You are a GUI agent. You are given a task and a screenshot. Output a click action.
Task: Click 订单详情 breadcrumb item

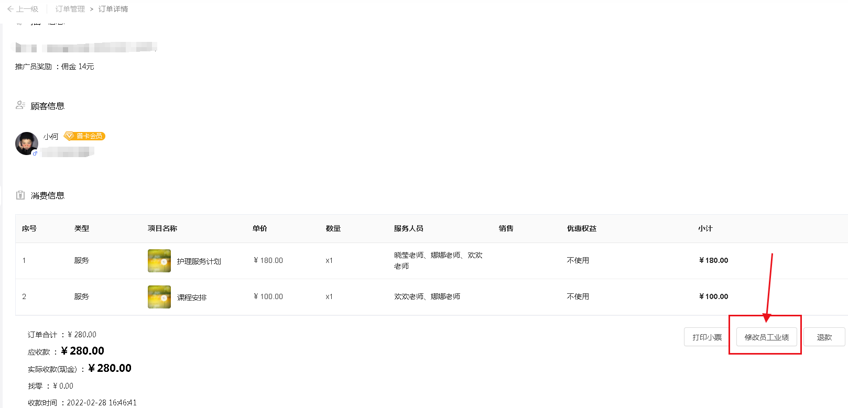[x=113, y=9]
